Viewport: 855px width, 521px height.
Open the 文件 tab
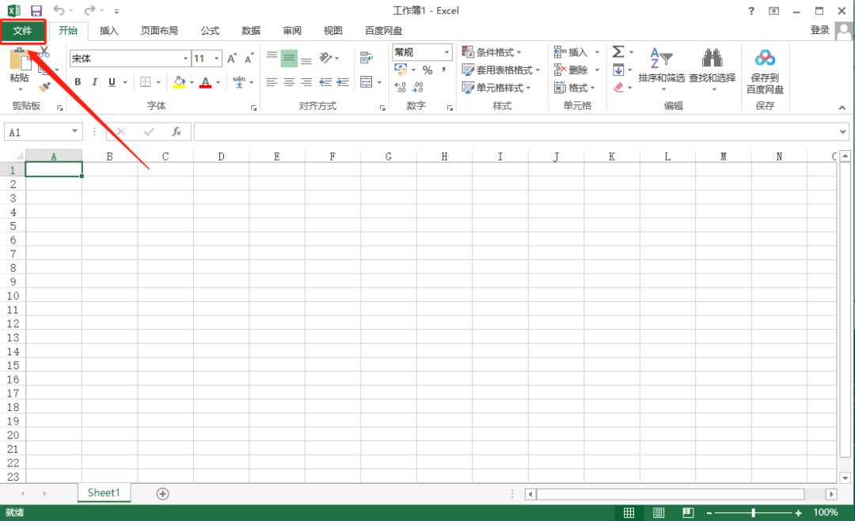[x=22, y=31]
